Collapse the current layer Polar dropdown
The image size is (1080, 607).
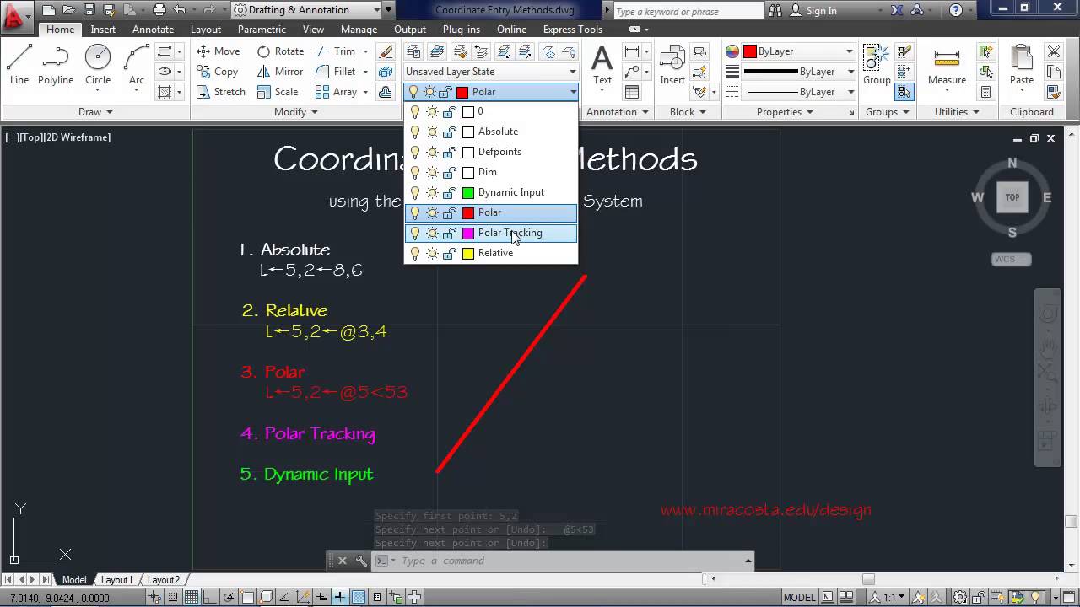click(x=573, y=92)
